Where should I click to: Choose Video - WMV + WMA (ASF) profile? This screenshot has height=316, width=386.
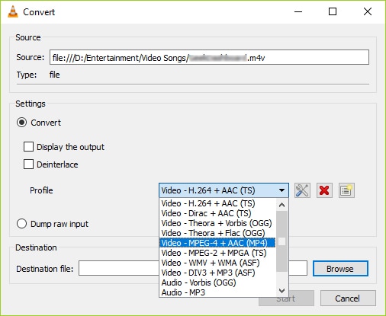coord(217,263)
